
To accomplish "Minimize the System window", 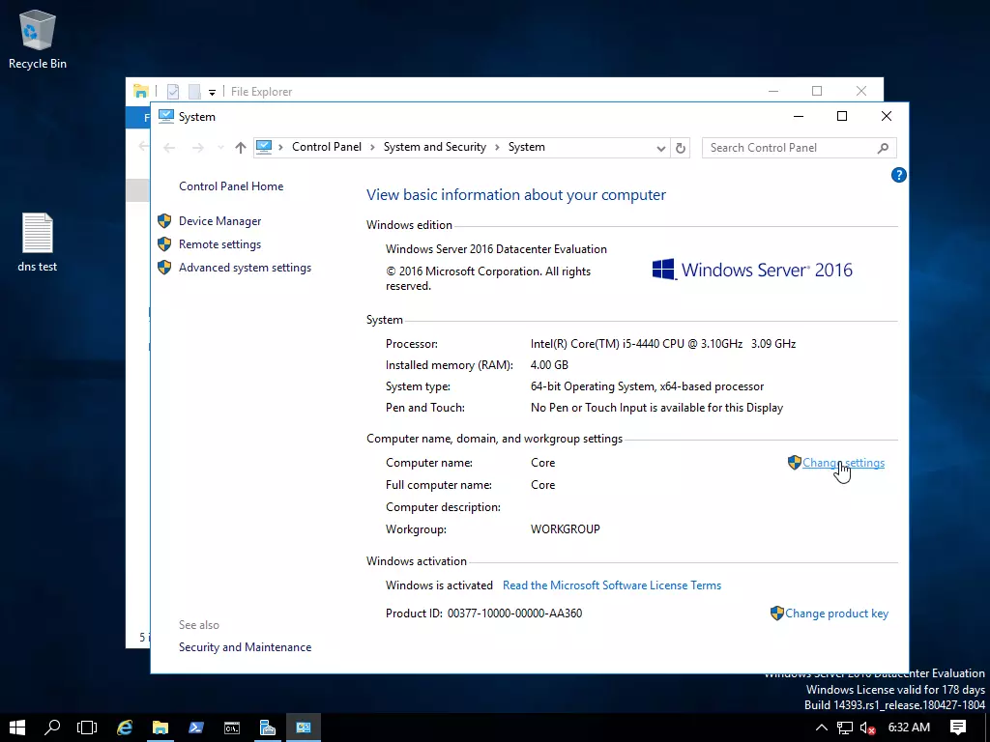I will click(x=798, y=116).
